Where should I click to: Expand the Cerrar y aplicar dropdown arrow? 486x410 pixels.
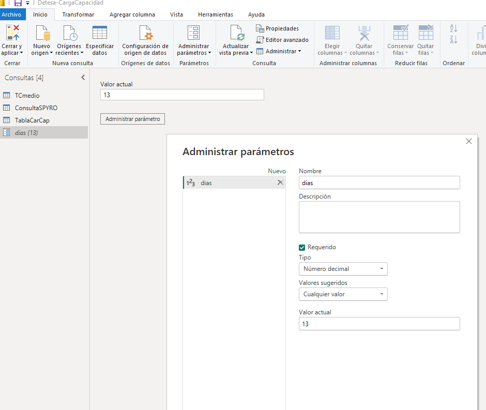21,53
